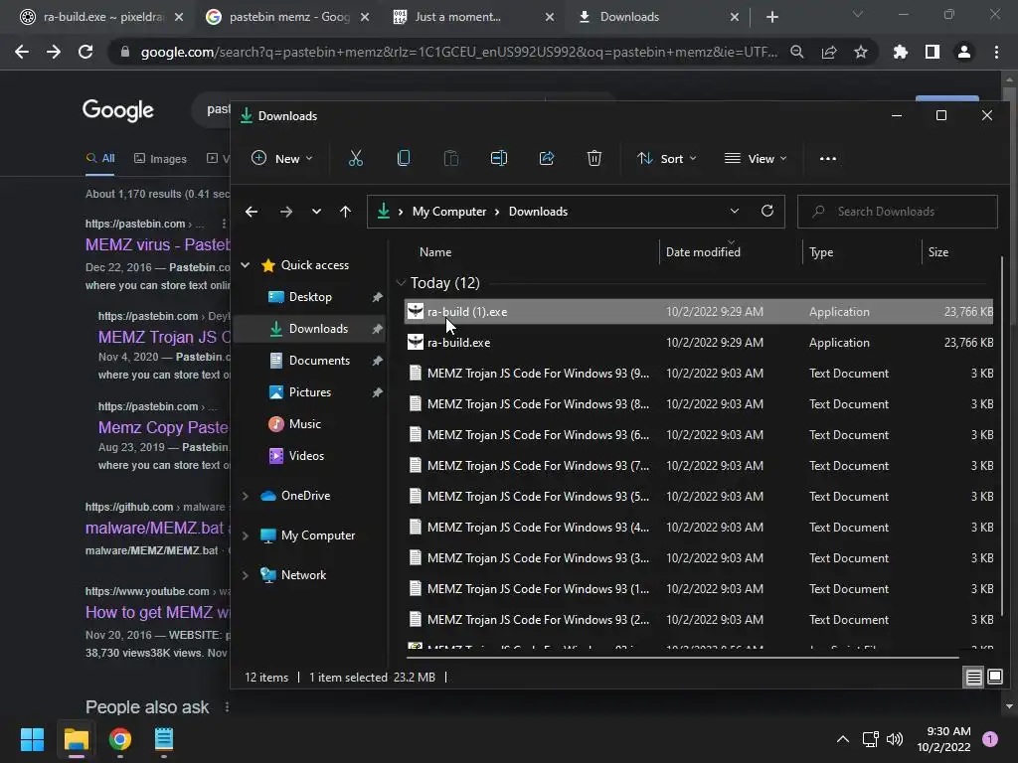Switch to Downloads Chrome tab
1018x763 pixels.
coord(658,17)
